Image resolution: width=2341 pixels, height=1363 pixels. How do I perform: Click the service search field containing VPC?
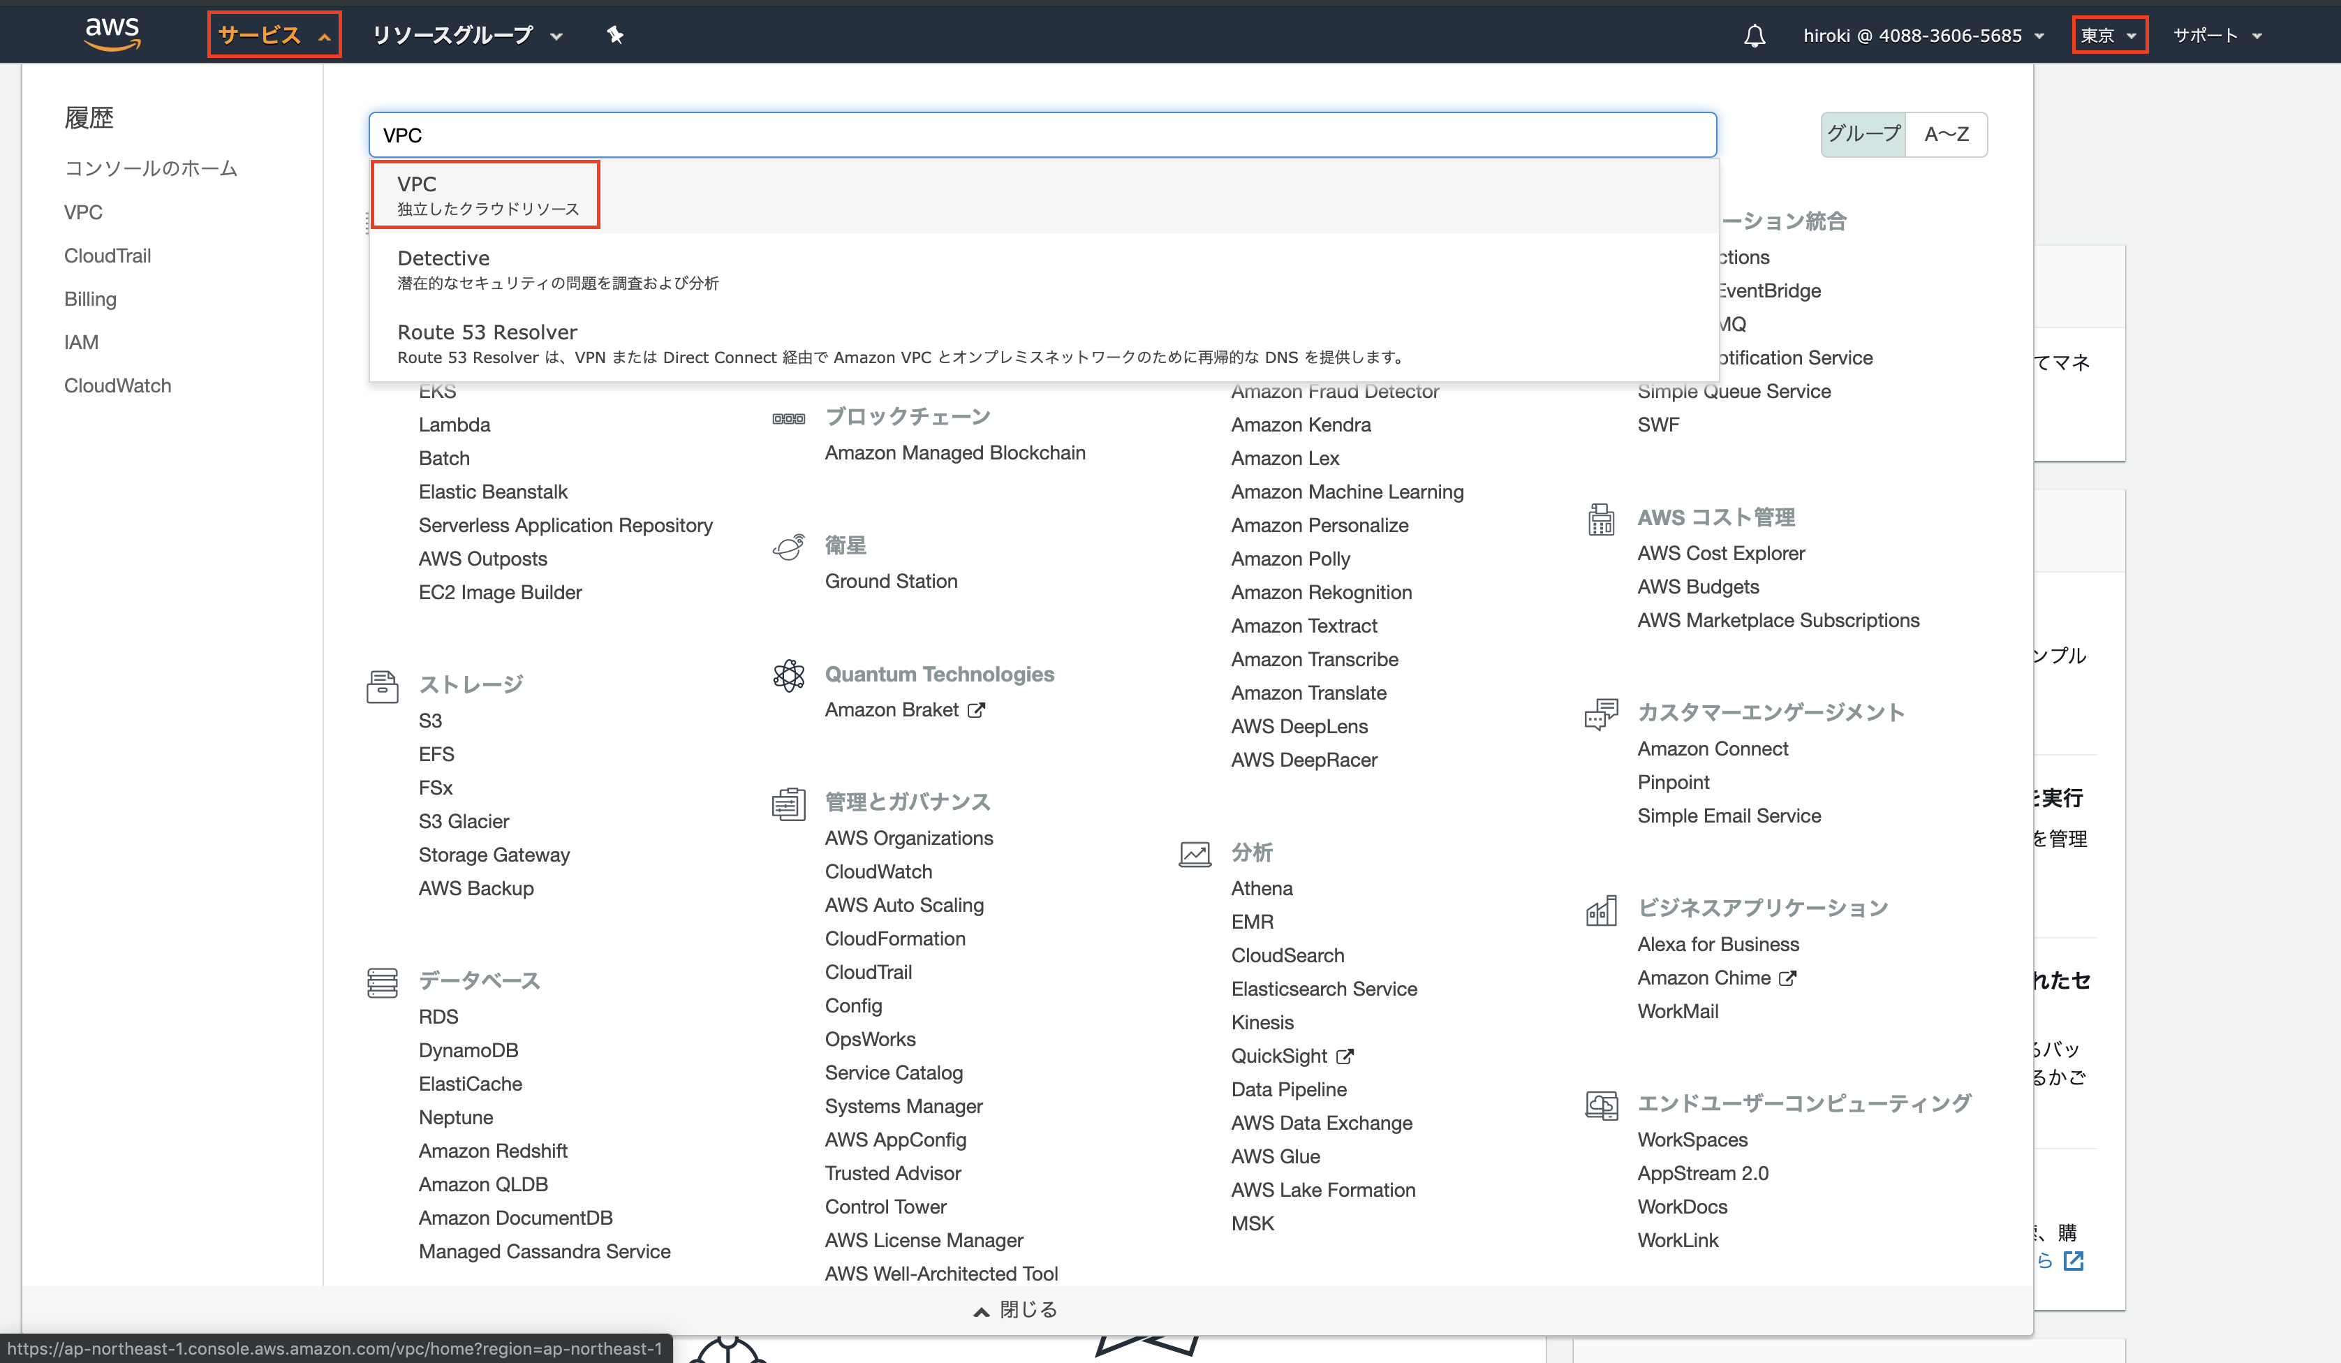pyautogui.click(x=1042, y=135)
